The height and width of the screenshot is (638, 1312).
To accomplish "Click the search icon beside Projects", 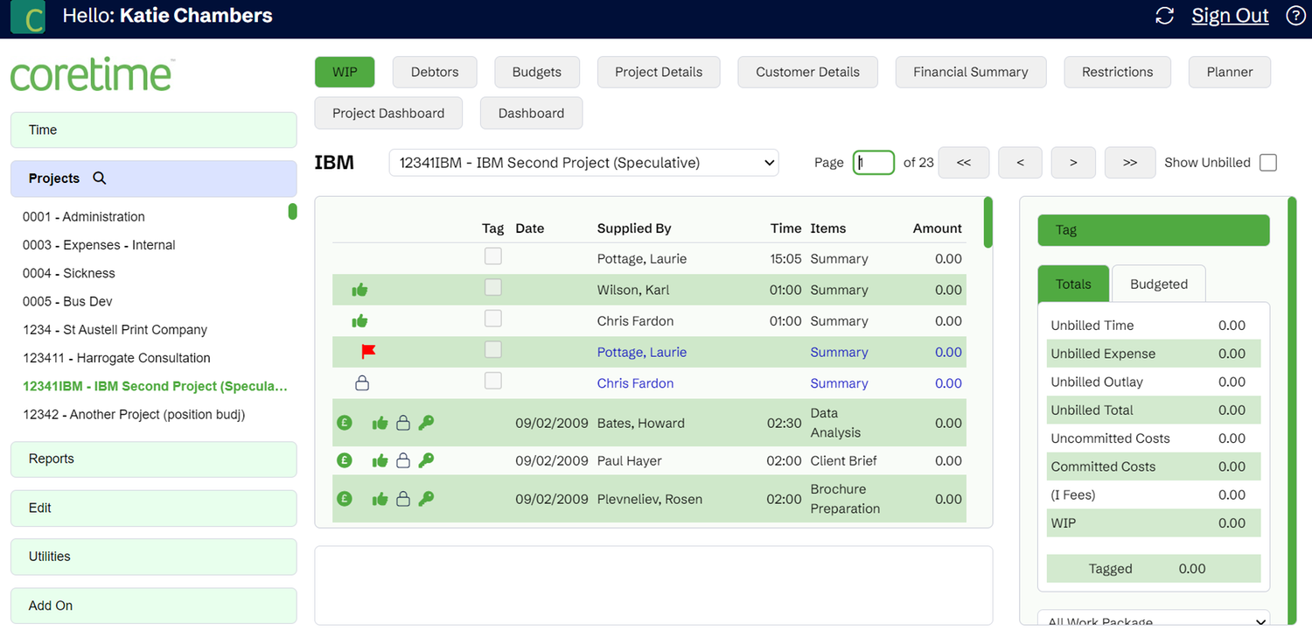I will [x=98, y=178].
